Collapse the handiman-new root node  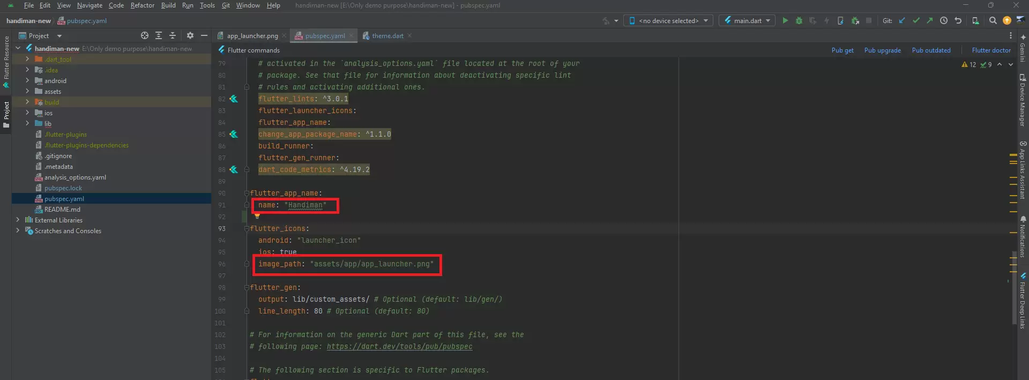click(x=18, y=48)
